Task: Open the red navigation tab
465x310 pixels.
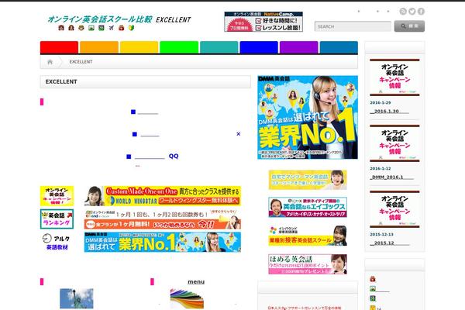Action: point(60,47)
